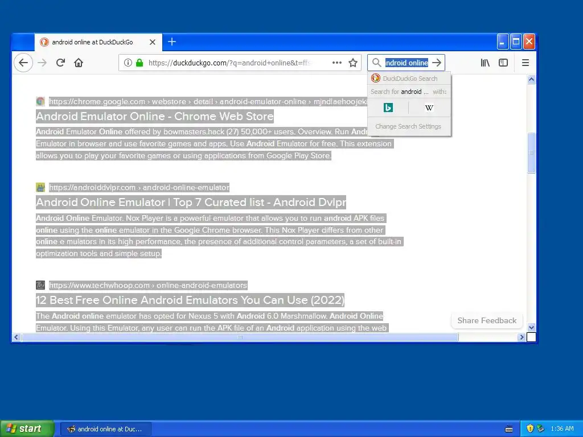Click the keyboard icon in taskbar
The height and width of the screenshot is (437, 583).
tap(509, 429)
